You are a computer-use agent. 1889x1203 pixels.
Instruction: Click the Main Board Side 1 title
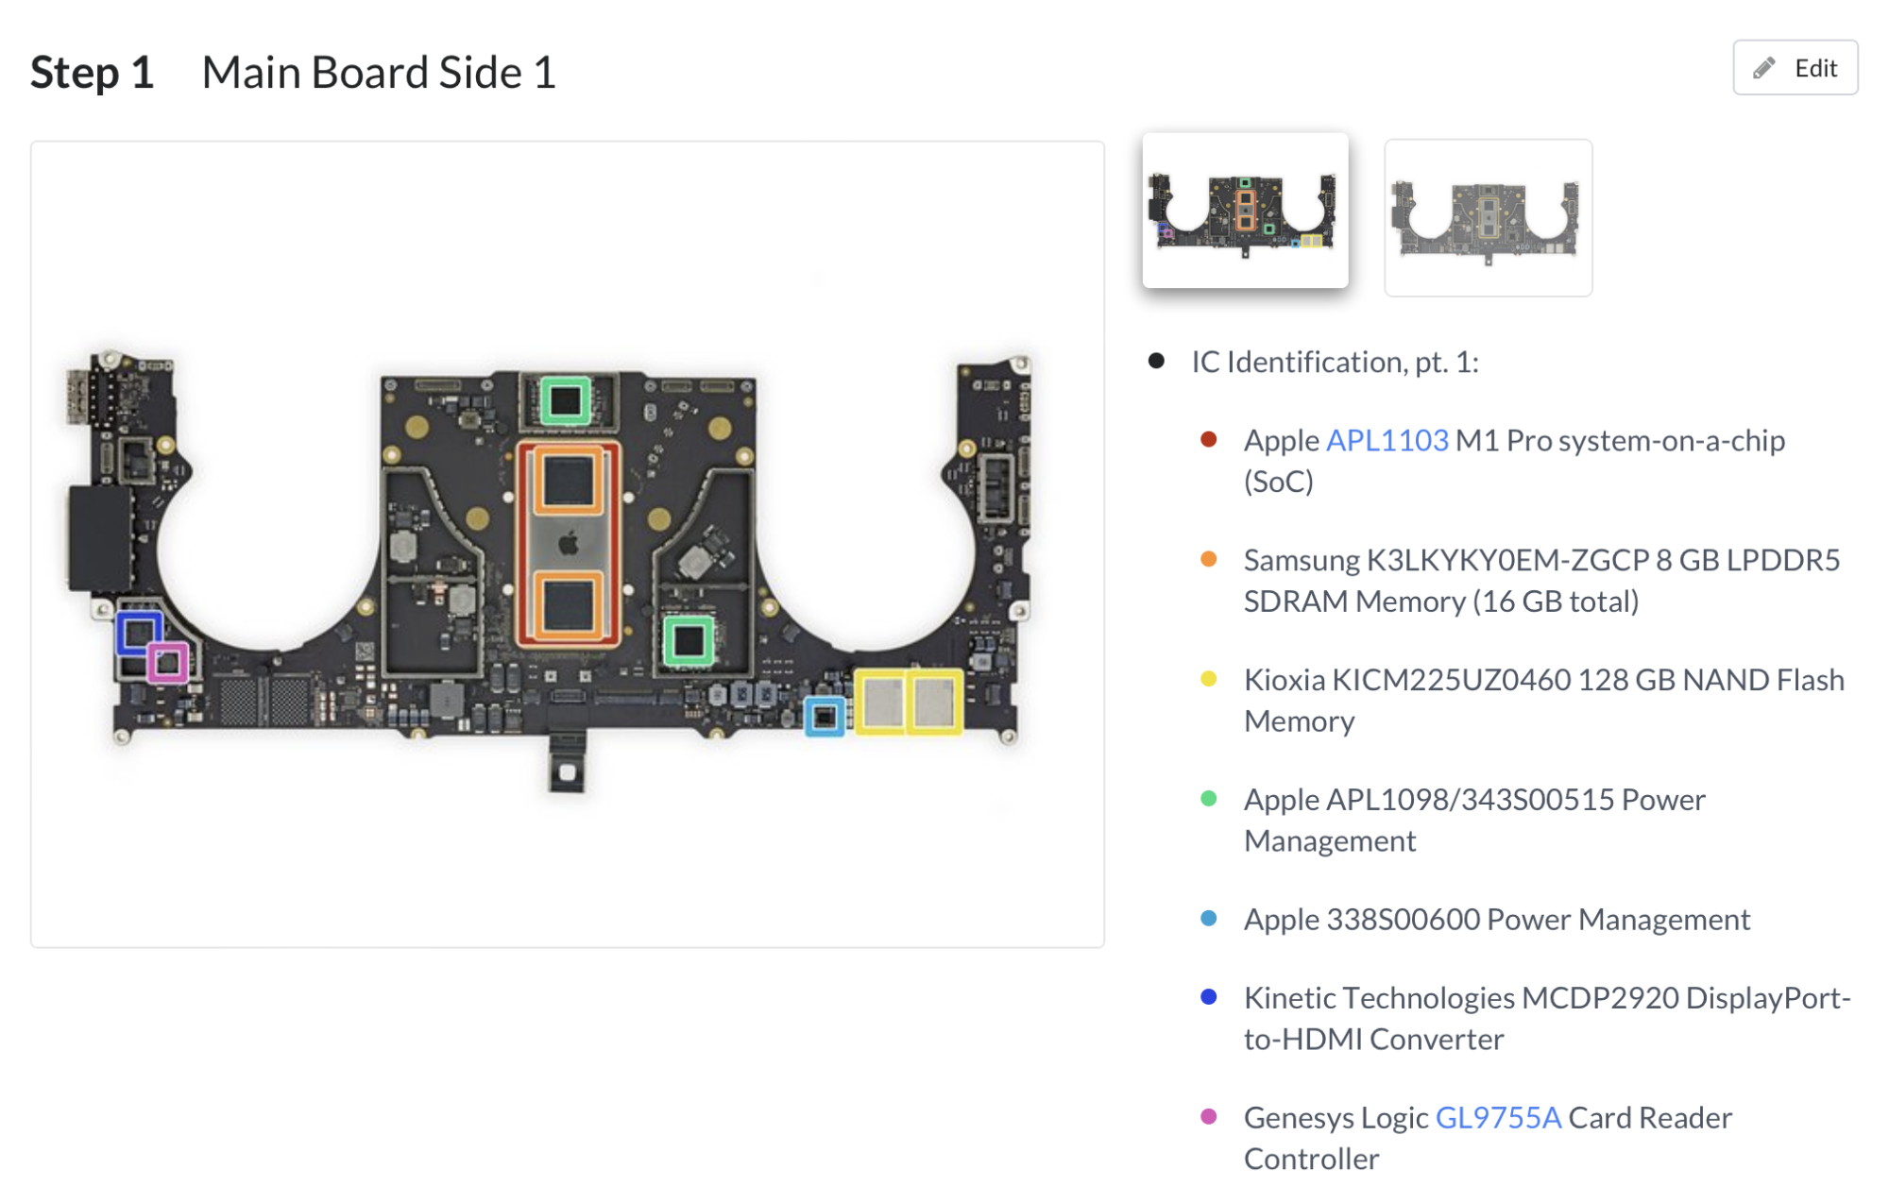pyautogui.click(x=379, y=73)
